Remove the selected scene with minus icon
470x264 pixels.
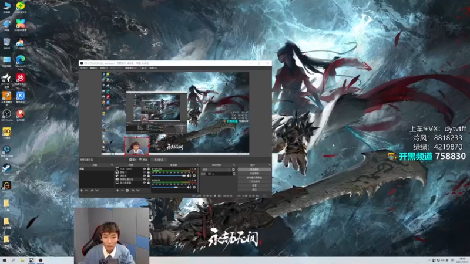pyautogui.click(x=86, y=191)
